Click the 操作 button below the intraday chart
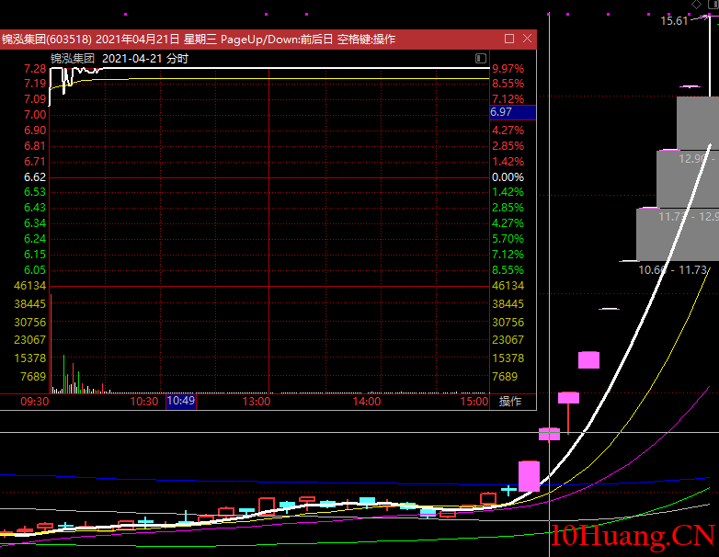The height and width of the screenshot is (557, 719). (510, 402)
